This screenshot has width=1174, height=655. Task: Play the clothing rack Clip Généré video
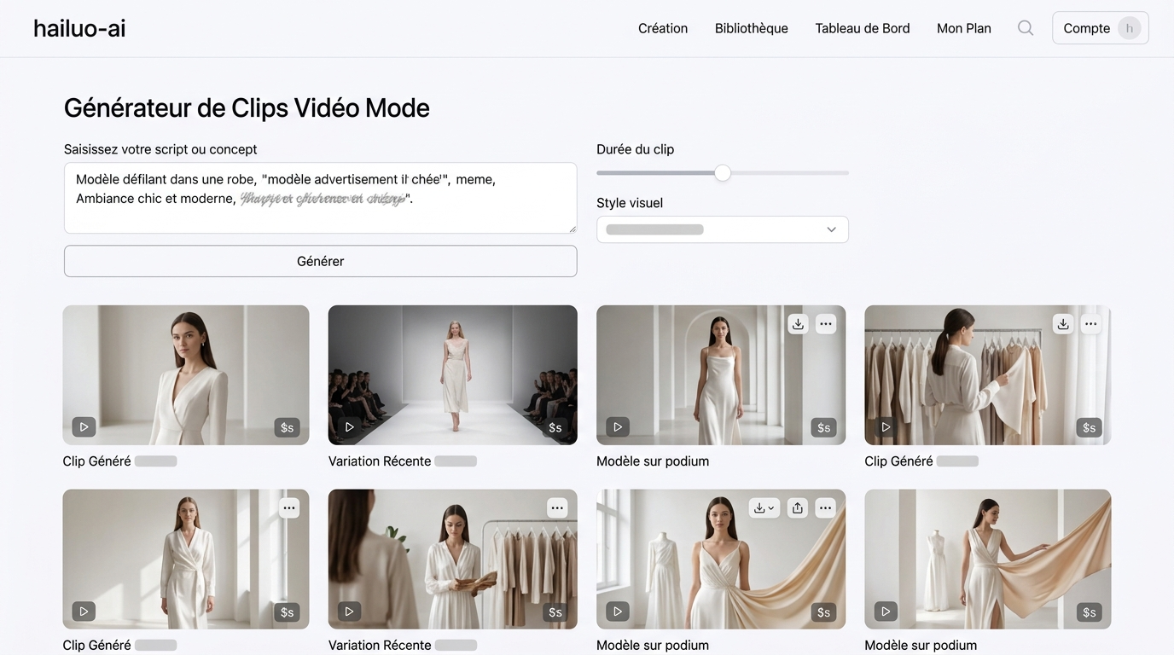tap(886, 426)
